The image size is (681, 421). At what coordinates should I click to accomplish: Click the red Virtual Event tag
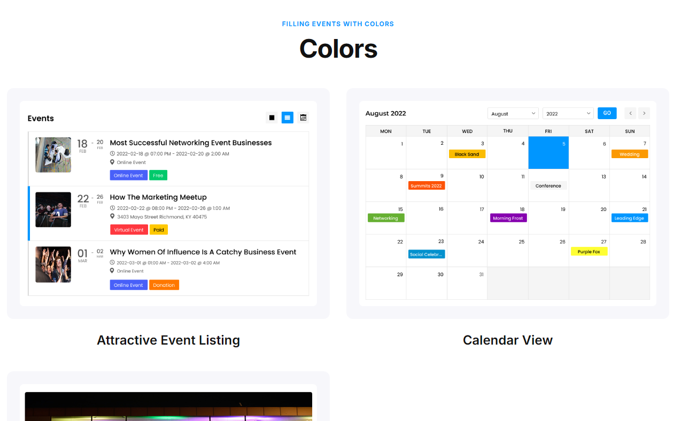coord(129,230)
